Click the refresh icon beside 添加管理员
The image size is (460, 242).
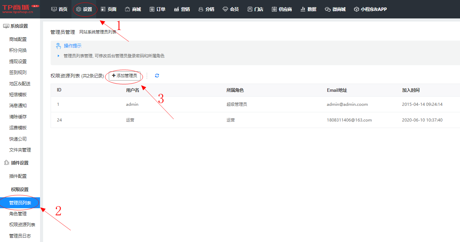click(x=157, y=76)
